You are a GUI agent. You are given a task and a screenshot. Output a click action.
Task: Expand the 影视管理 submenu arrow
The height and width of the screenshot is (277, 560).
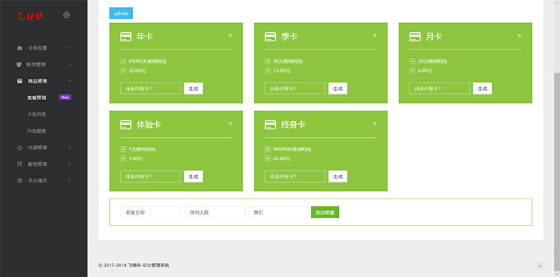69,164
